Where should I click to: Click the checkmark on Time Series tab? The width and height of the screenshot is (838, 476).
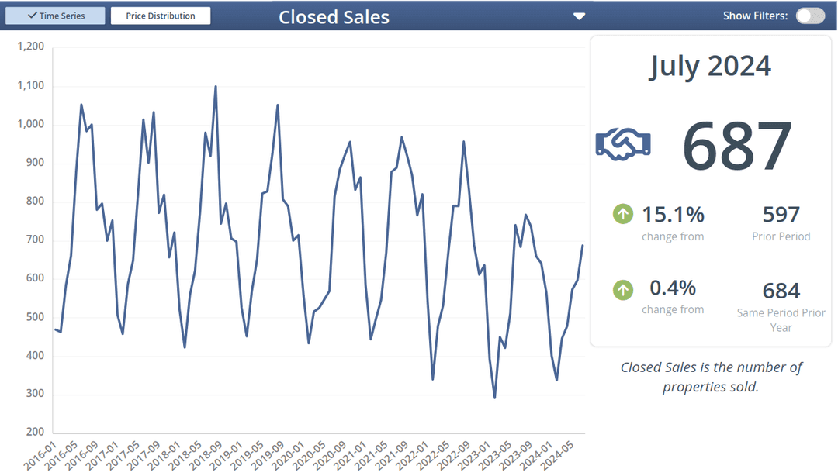32,16
